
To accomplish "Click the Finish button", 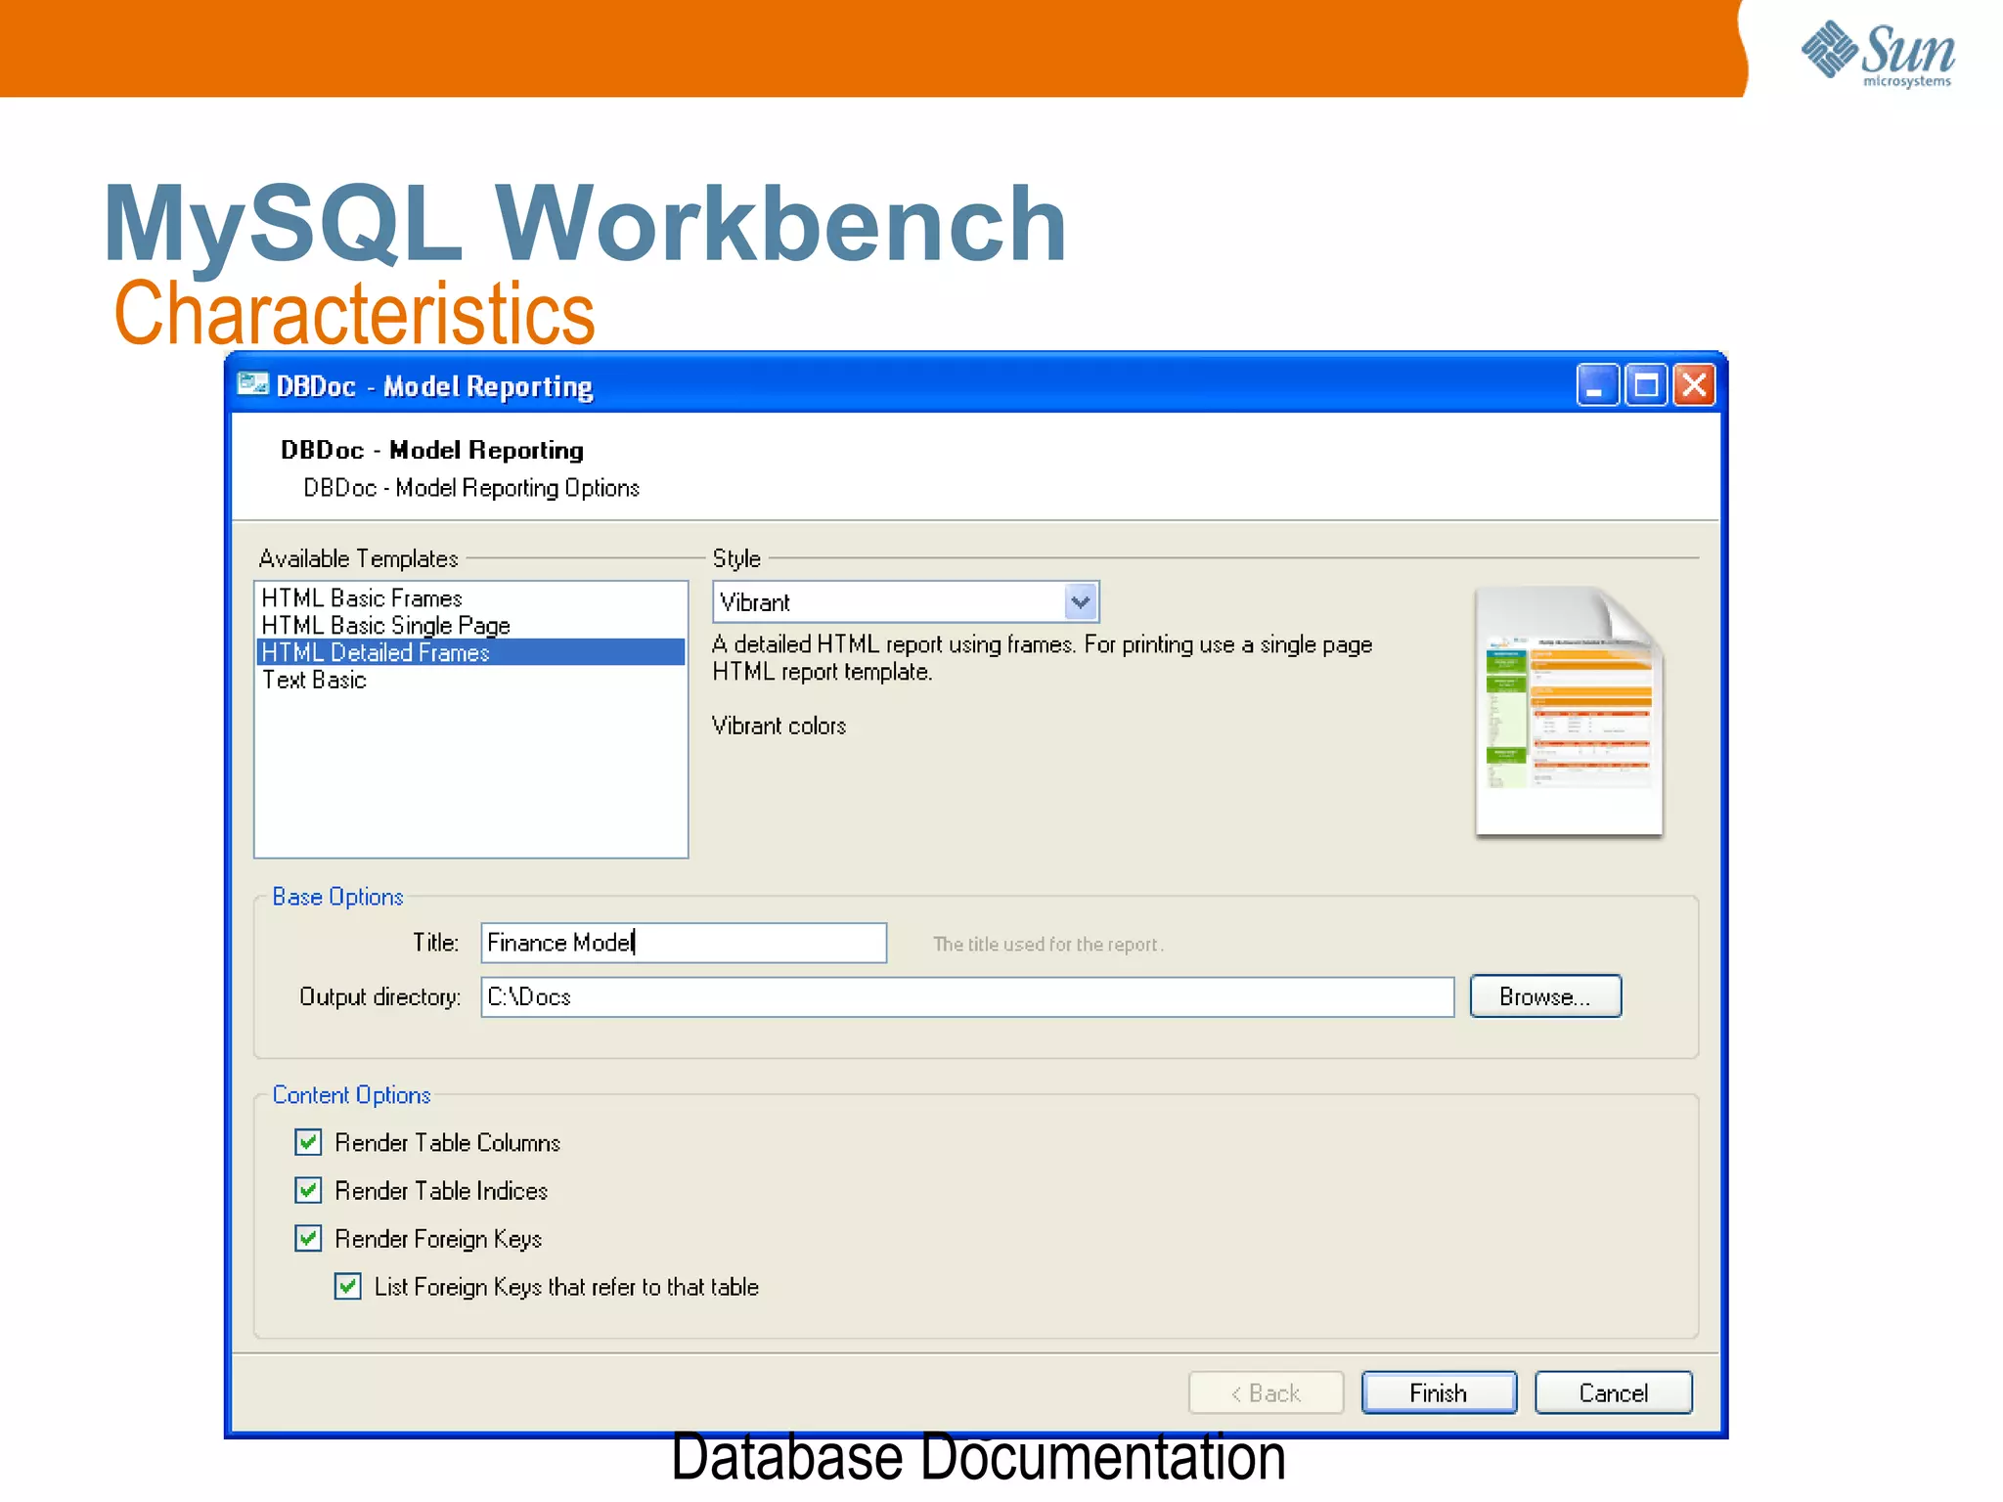I will (1438, 1392).
